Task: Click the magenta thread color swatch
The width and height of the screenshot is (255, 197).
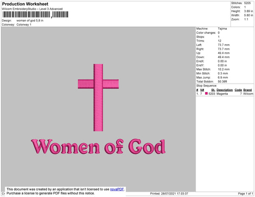Action: (x=207, y=93)
